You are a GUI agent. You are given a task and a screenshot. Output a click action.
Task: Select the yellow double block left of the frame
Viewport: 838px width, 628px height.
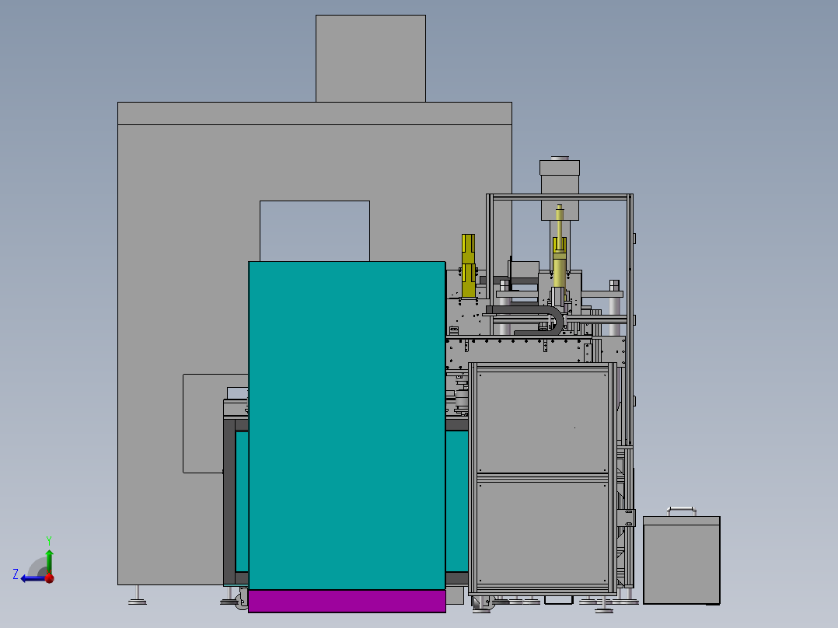click(468, 266)
